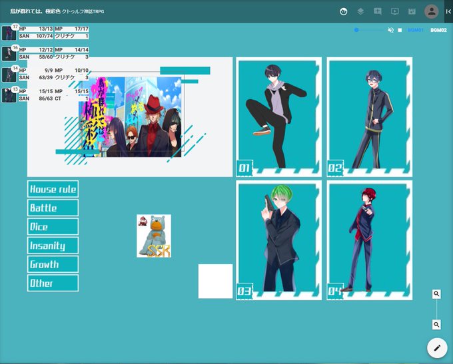
Task: Stop BGM with the square stop button
Action: coord(400,30)
